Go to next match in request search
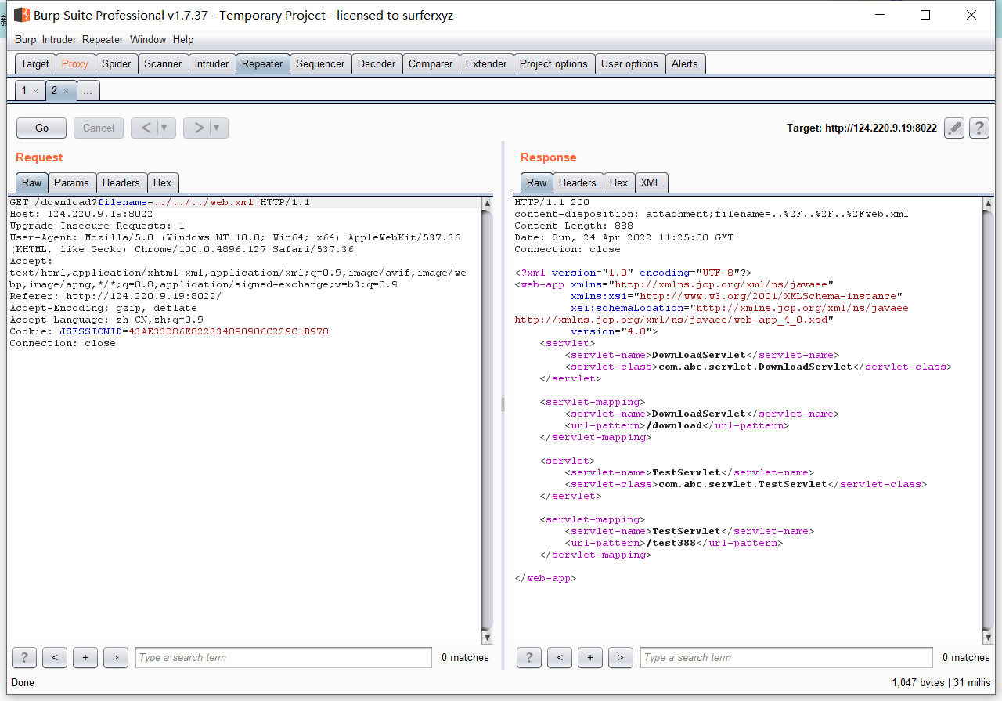 tap(115, 658)
